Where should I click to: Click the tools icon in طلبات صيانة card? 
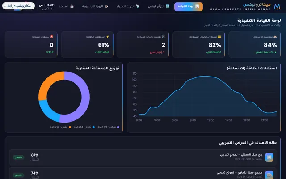pos(164,37)
